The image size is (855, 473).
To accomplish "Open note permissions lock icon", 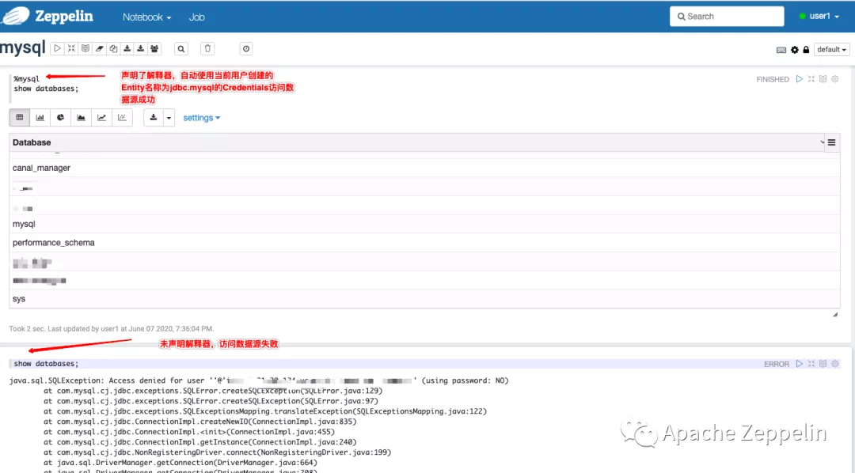I will tap(806, 50).
